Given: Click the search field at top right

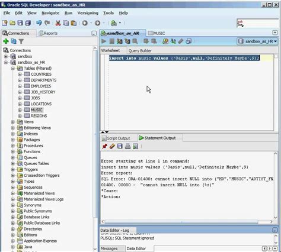Looking at the screenshot, I should (x=258, y=23).
